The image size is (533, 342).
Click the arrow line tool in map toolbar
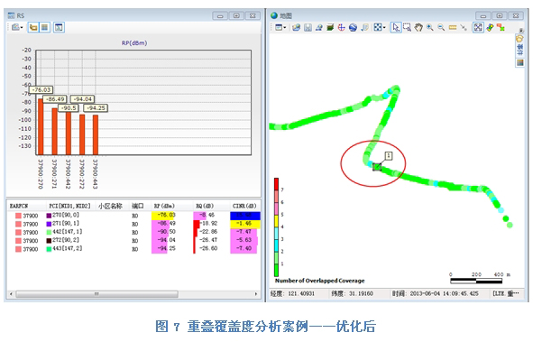pyautogui.click(x=464, y=28)
